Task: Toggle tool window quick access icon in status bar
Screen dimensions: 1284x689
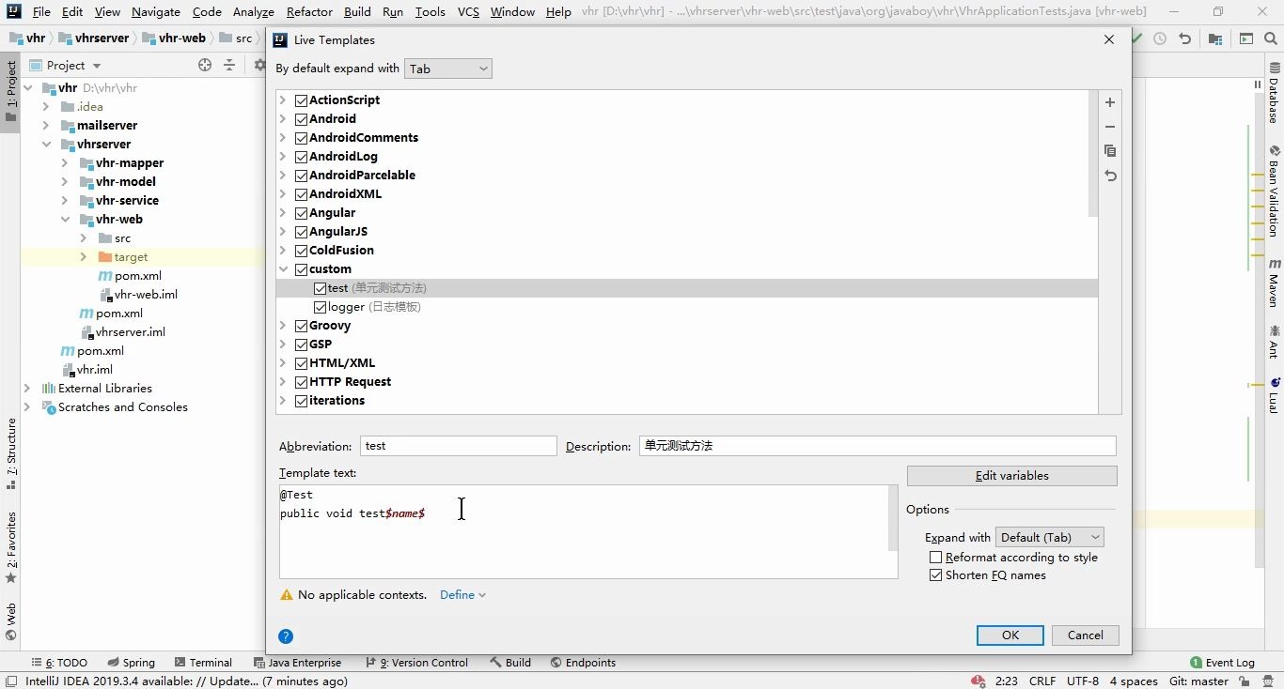Action: pyautogui.click(x=10, y=681)
